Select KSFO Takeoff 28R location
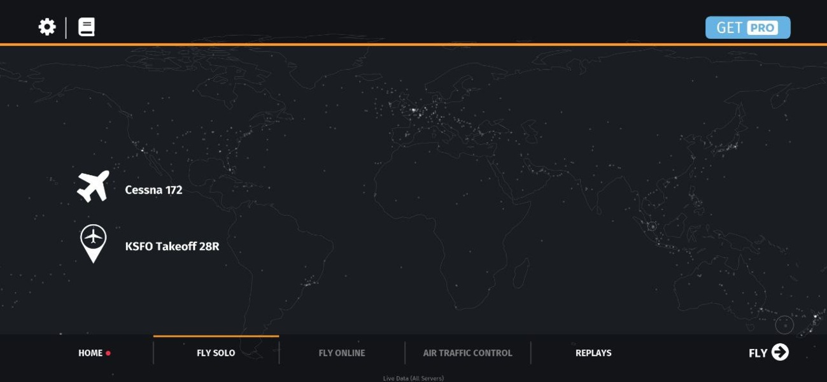 (x=172, y=246)
